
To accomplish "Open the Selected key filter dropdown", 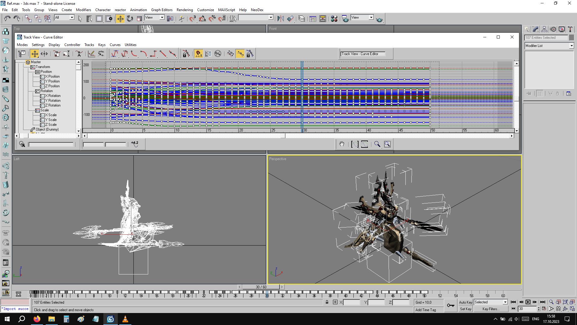I will [x=505, y=302].
